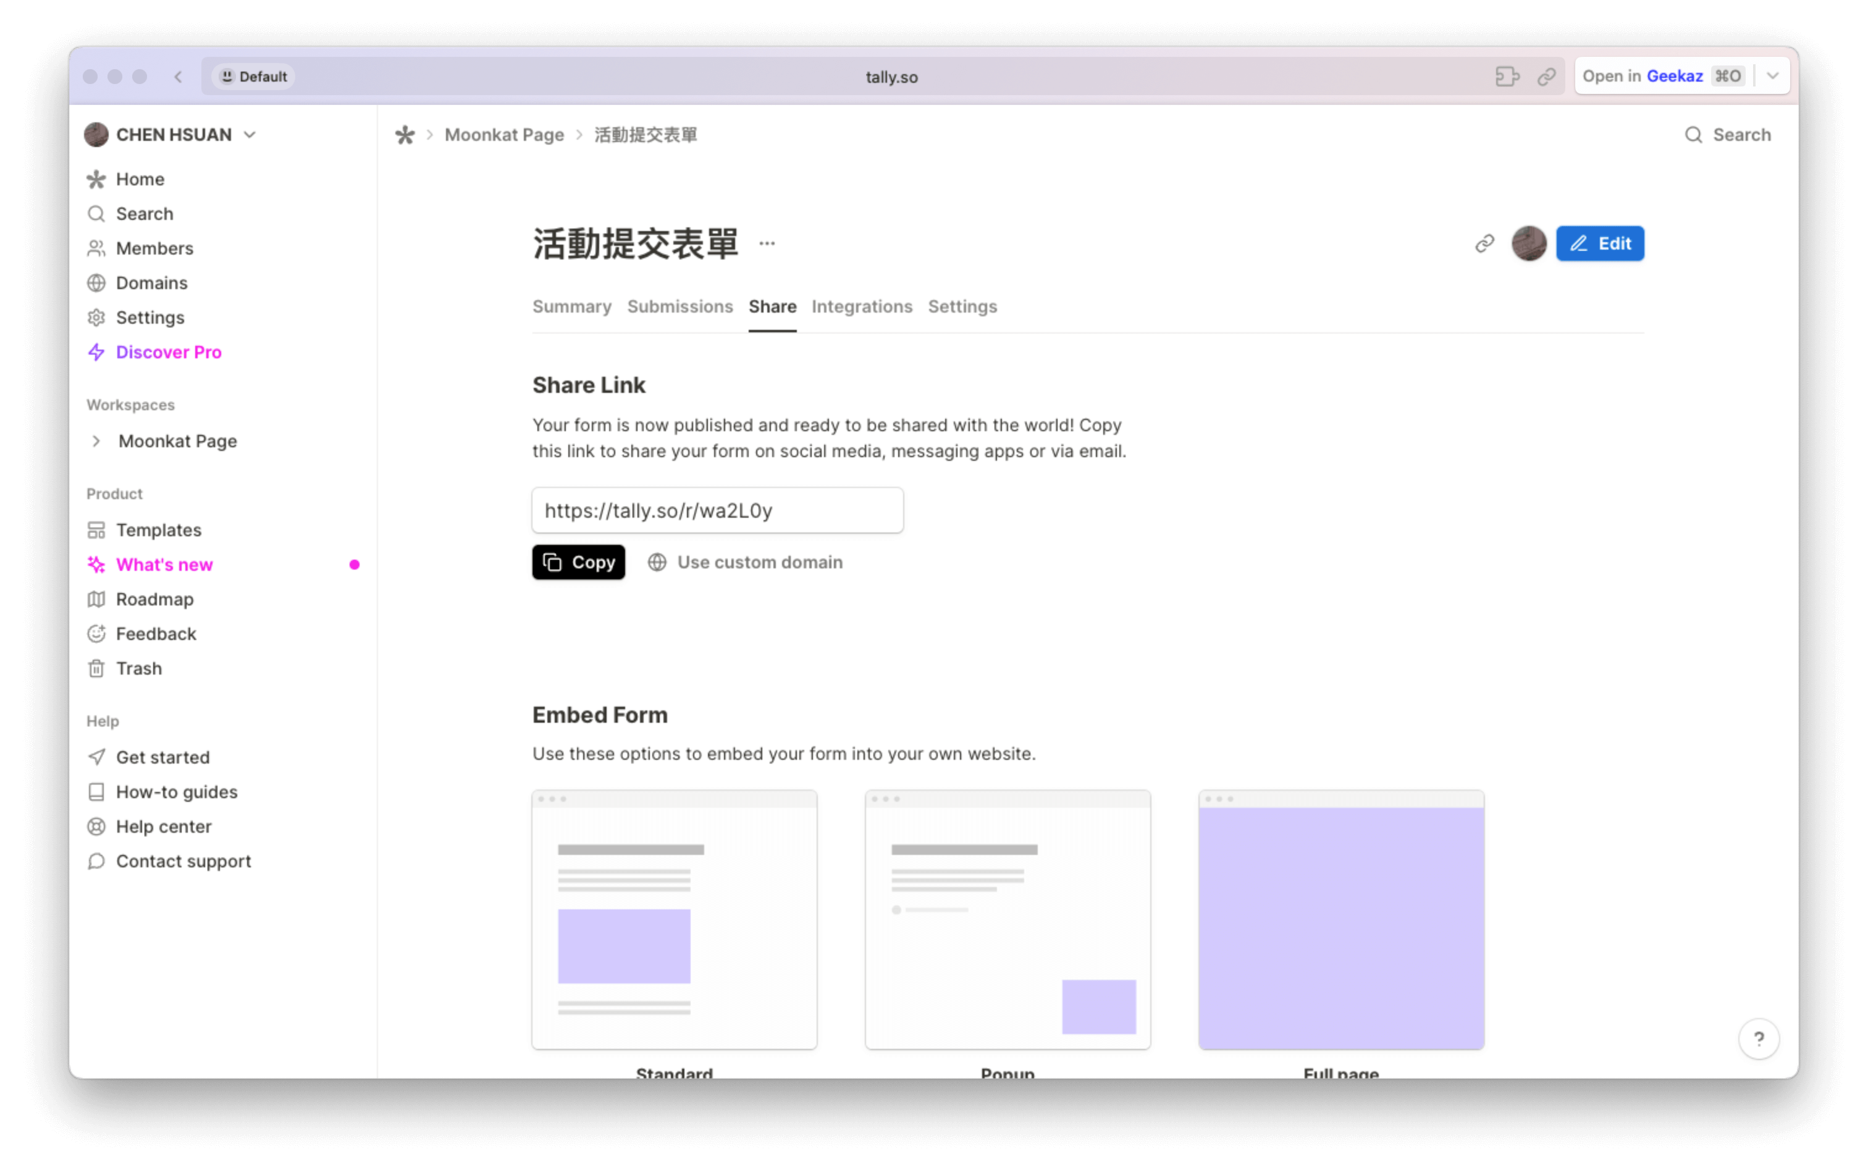Open the dropdown arrow beside Open in Geekaz
This screenshot has height=1170, width=1868.
click(x=1772, y=76)
